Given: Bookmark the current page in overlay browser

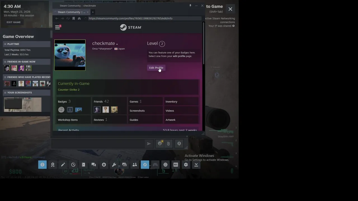Looking at the screenshot, I should point(74,18).
